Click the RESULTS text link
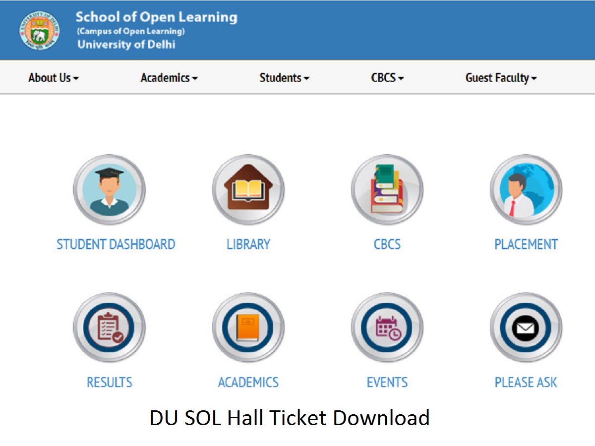The image size is (595, 446). pyautogui.click(x=109, y=382)
